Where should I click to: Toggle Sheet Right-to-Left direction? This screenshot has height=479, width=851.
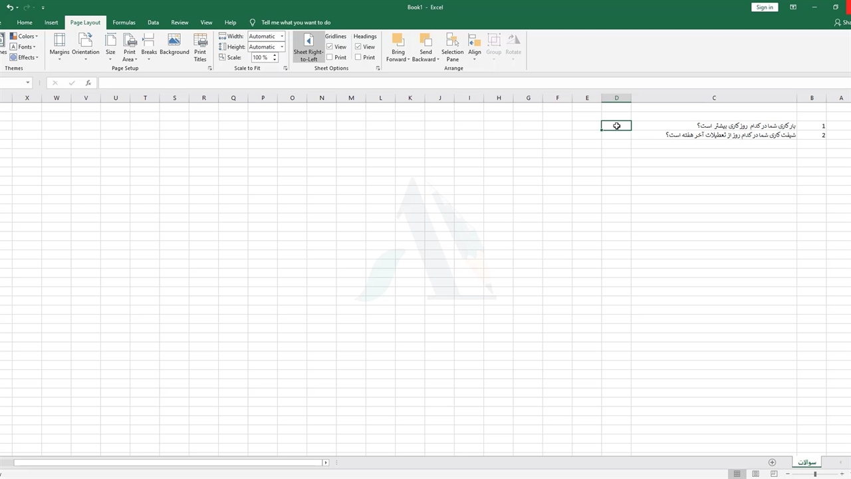[x=308, y=47]
